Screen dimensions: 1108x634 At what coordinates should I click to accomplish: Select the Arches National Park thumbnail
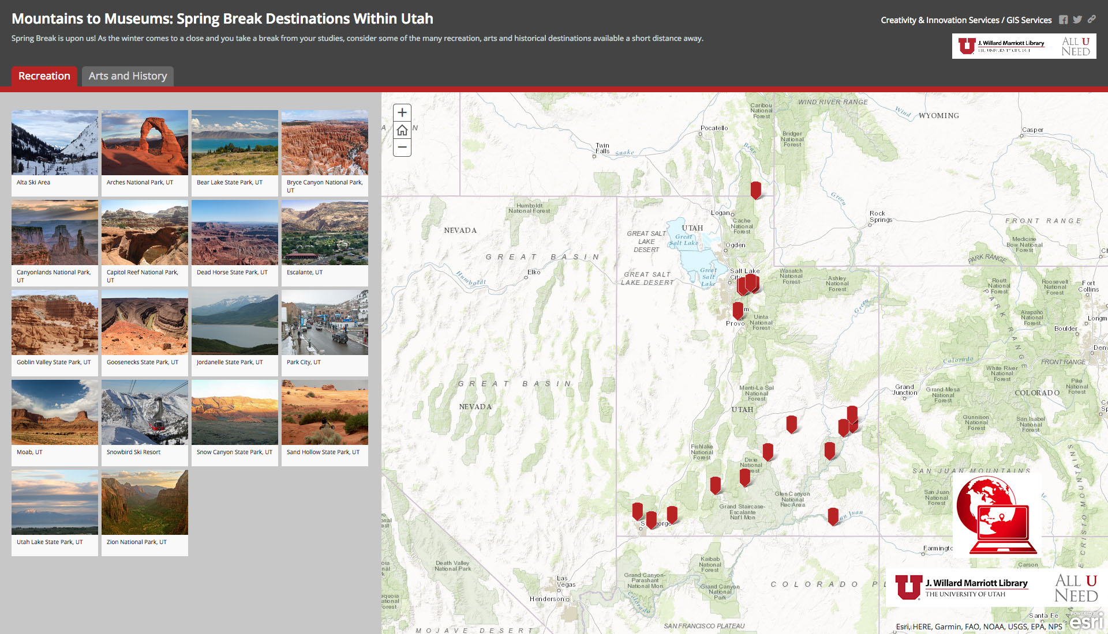(144, 143)
